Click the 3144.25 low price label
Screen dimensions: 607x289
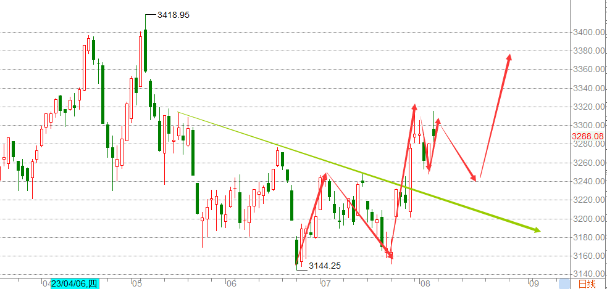(323, 266)
